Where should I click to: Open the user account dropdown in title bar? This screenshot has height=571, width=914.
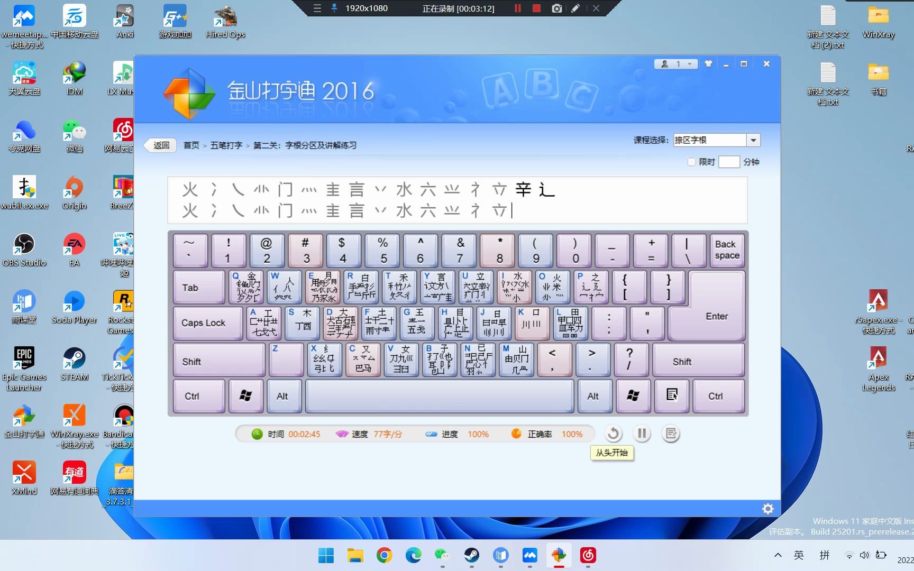point(677,64)
